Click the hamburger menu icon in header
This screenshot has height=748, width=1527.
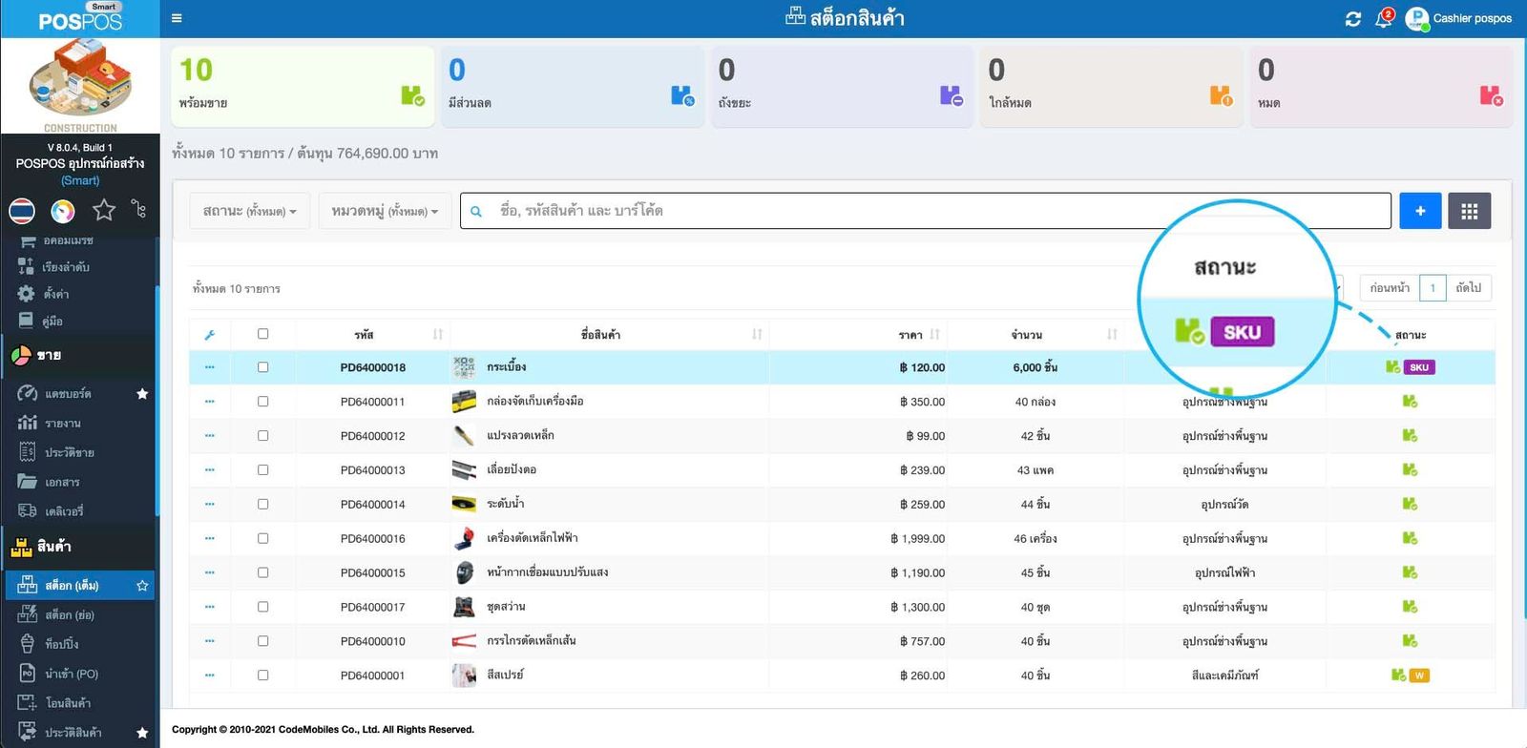177,18
